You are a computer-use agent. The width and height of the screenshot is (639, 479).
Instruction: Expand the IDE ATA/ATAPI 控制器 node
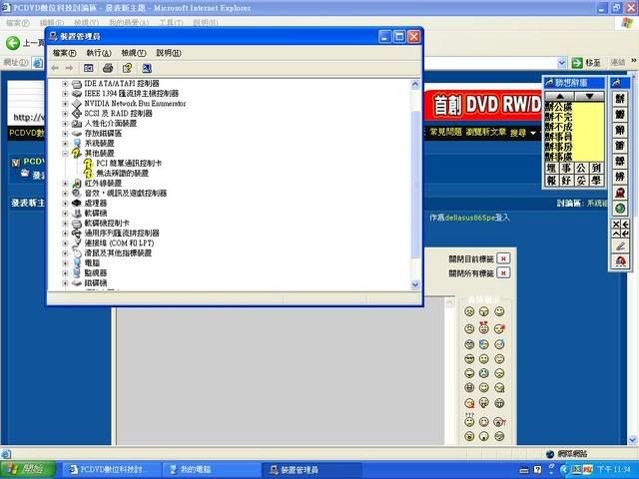(65, 84)
